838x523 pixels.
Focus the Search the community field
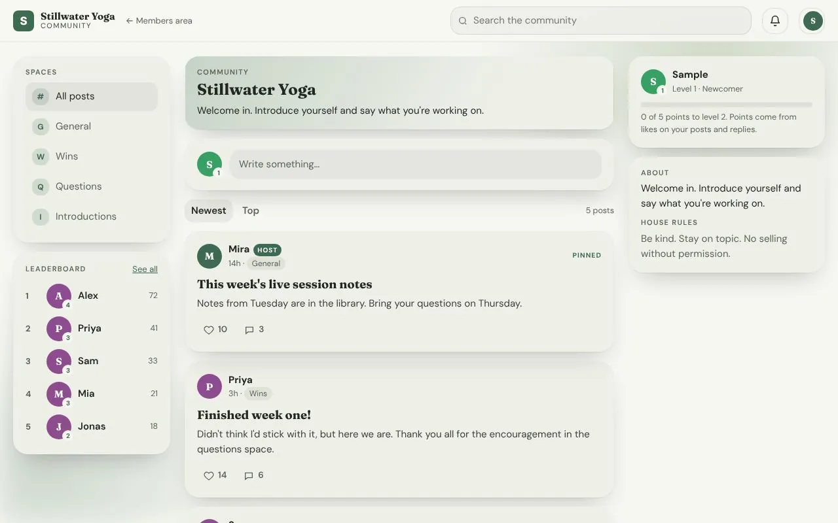(x=601, y=21)
